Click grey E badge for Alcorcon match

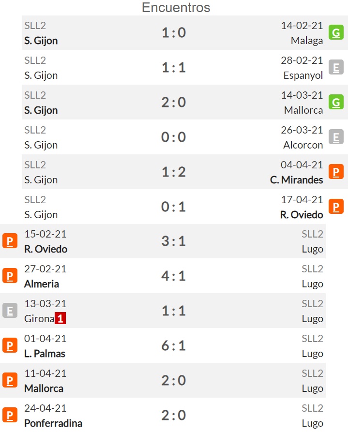[336, 137]
